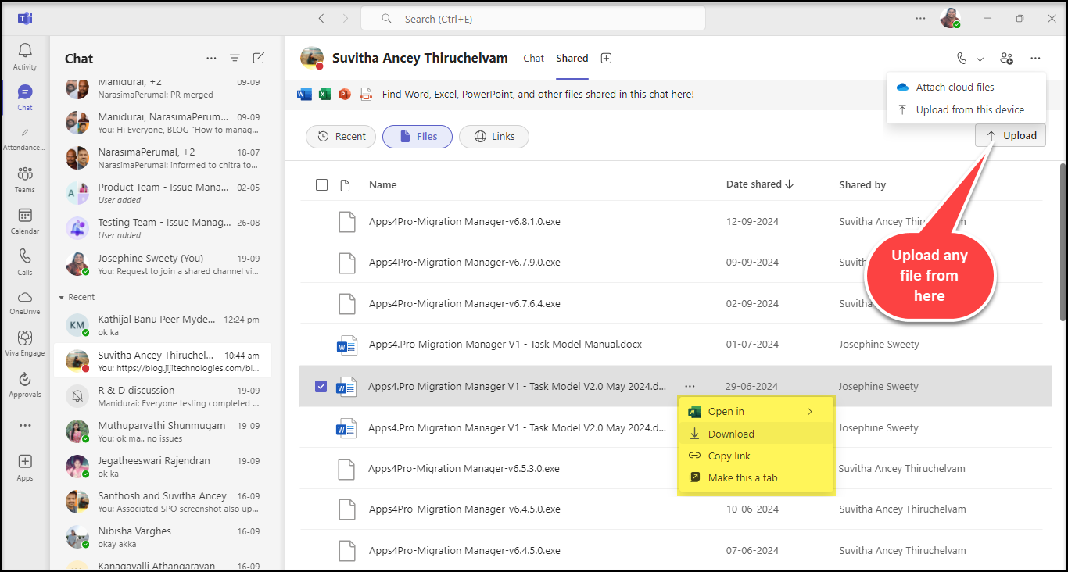
Task: Toggle the Files filter pill
Action: 418,136
